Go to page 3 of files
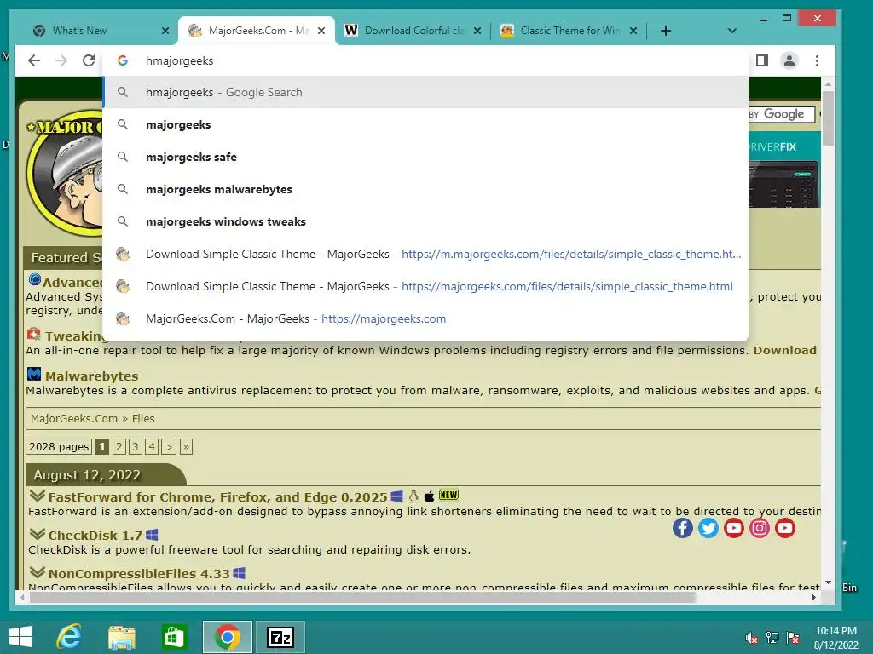The width and height of the screenshot is (873, 654). point(136,446)
